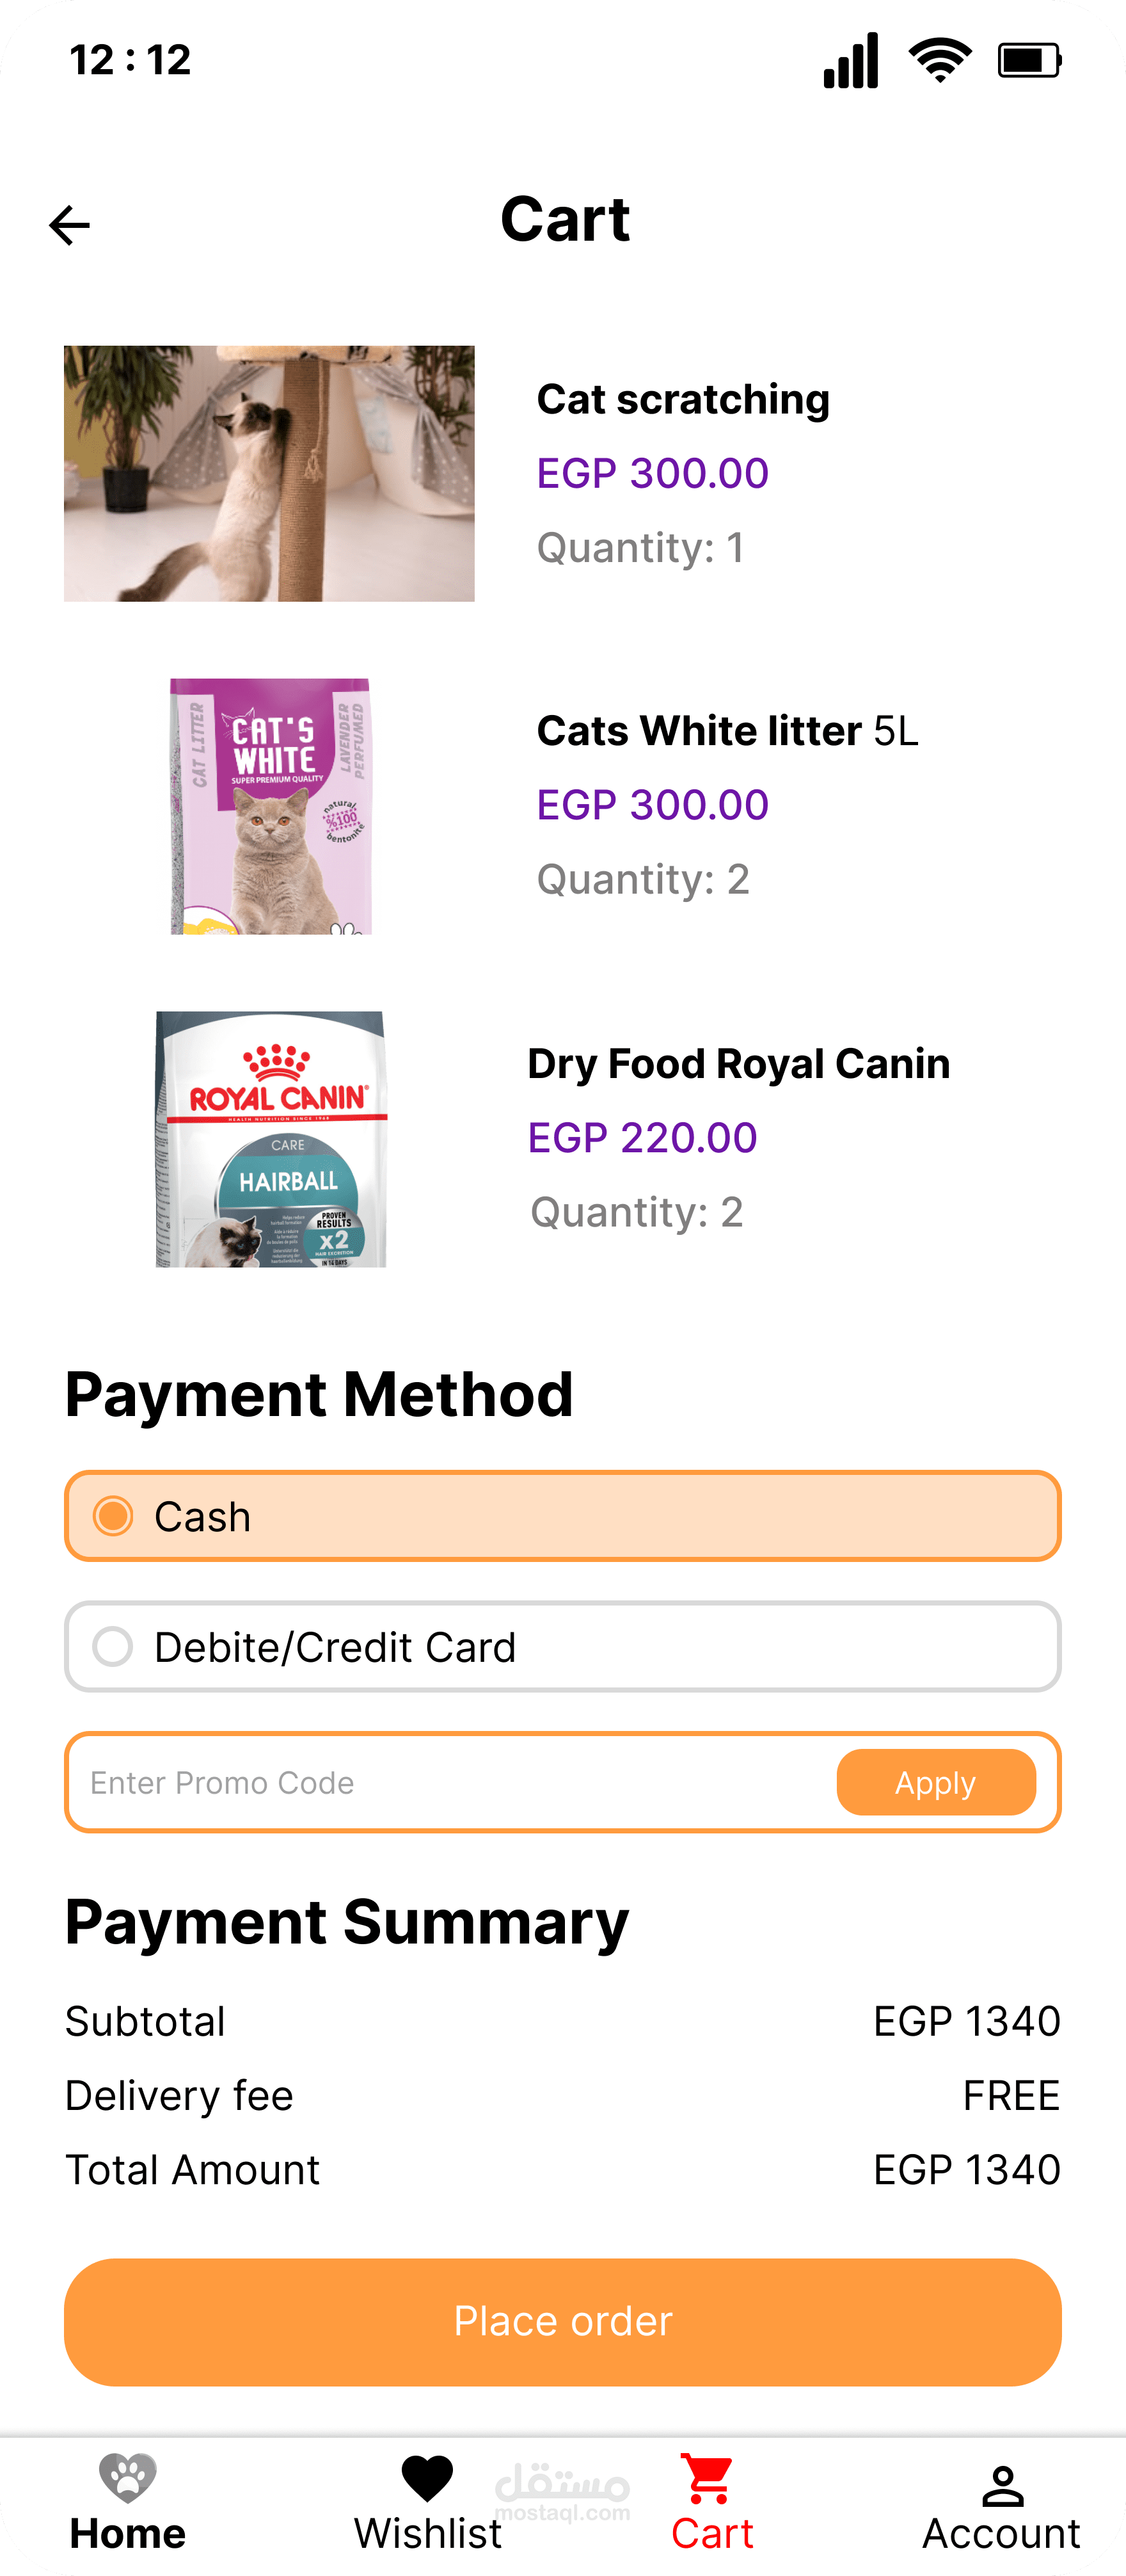
Task: Tap the battery status icon
Action: [1029, 60]
